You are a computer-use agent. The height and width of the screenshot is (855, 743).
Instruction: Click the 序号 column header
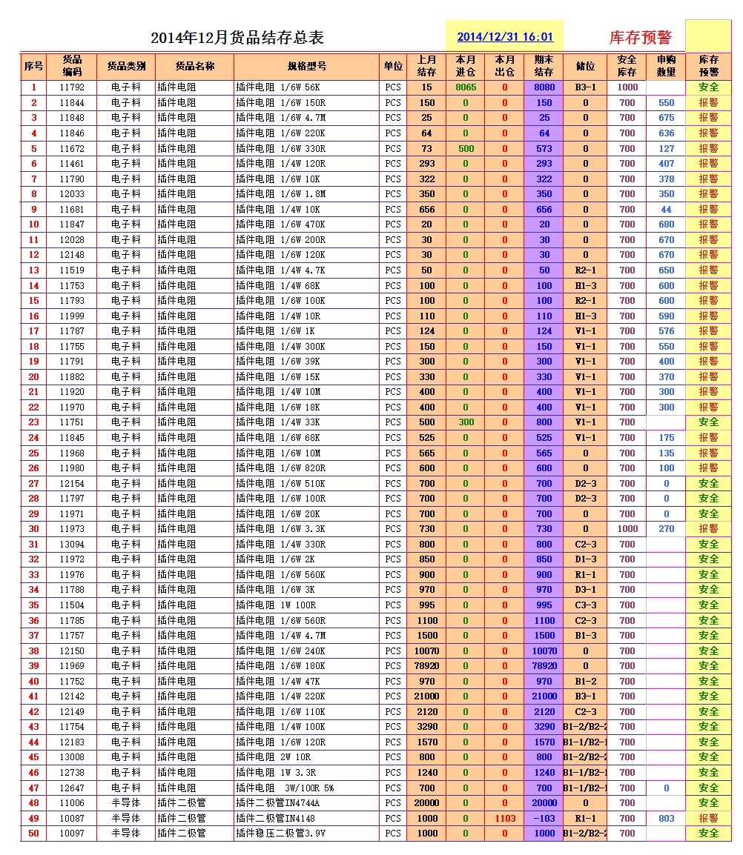point(33,66)
